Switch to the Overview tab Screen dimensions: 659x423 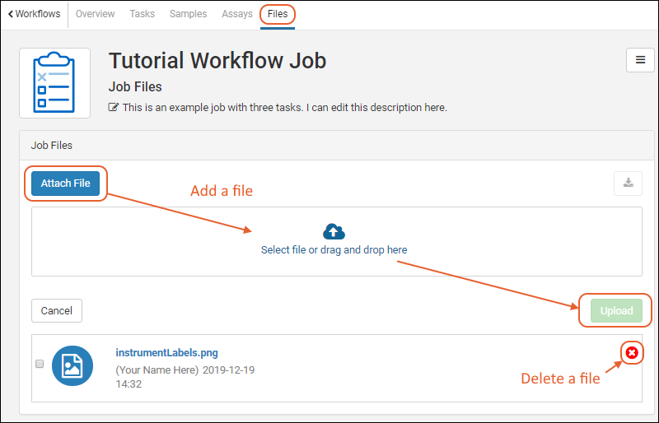pyautogui.click(x=95, y=14)
